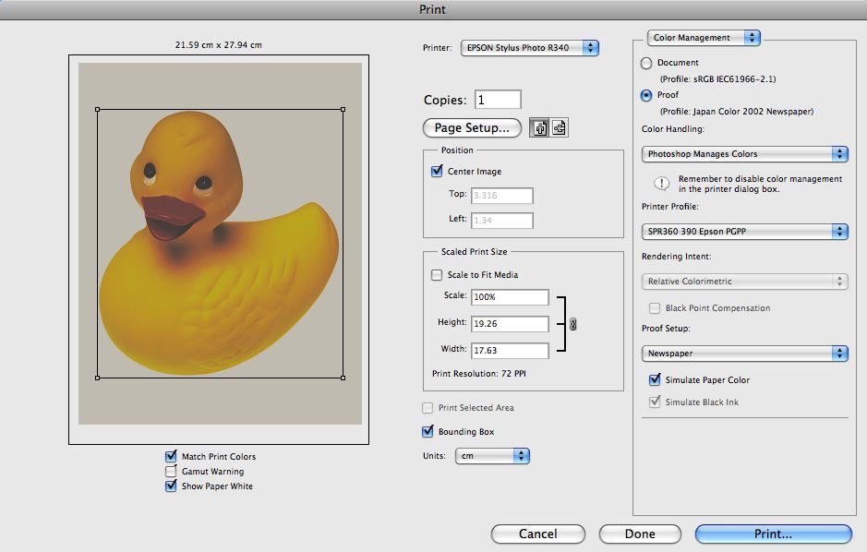
Task: Toggle Simulate Paper Color
Action: point(655,379)
